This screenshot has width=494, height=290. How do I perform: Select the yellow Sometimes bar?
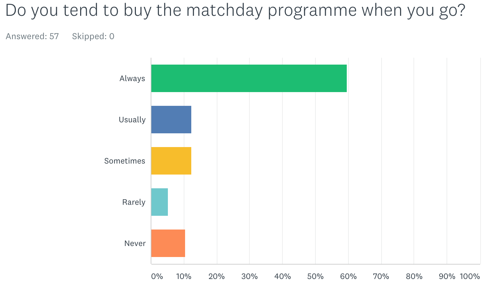click(171, 161)
